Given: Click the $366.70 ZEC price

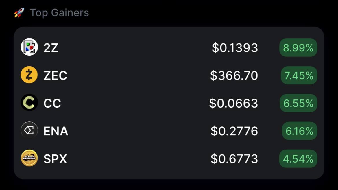Looking at the screenshot, I should coord(234,75).
